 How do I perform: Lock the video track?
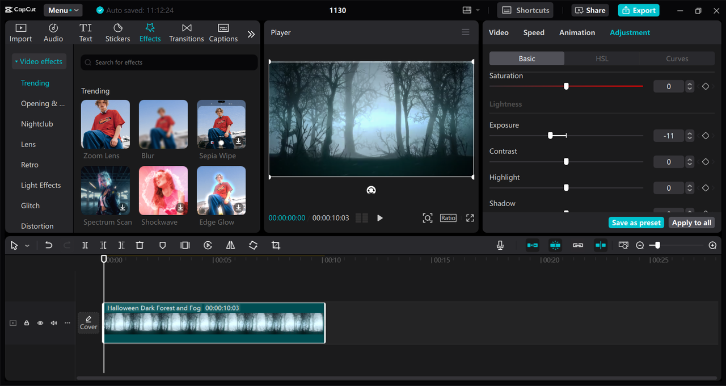point(27,323)
